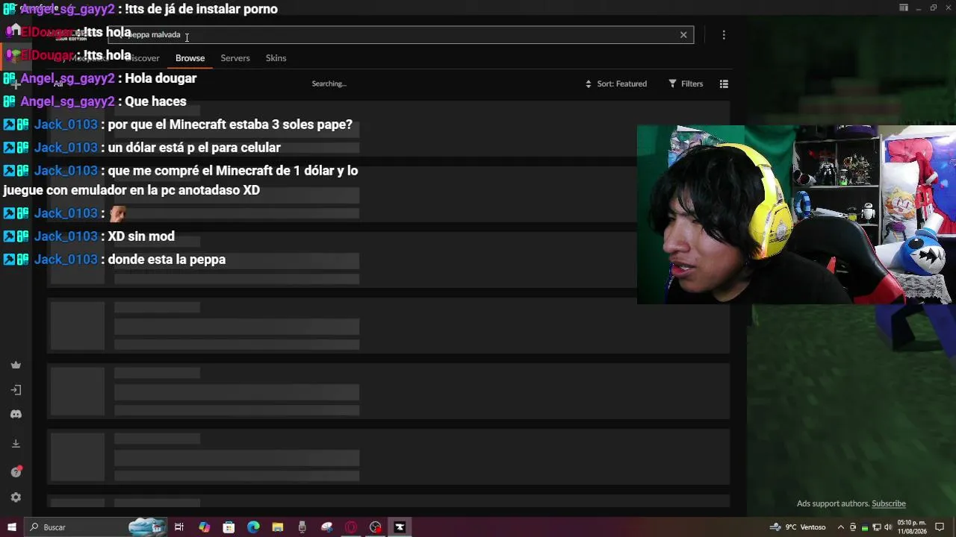The image size is (956, 537).
Task: Open File Explorer from the taskbar
Action: click(277, 527)
